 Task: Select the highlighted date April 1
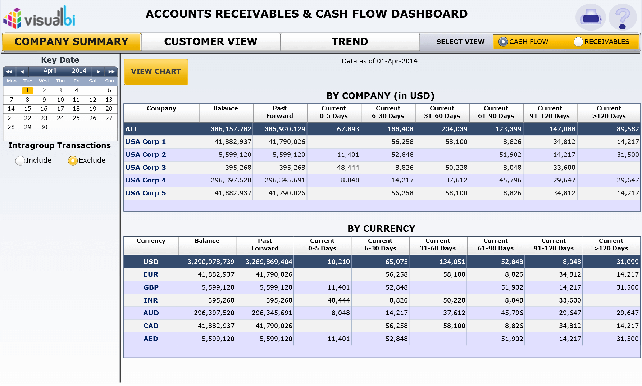coord(27,91)
